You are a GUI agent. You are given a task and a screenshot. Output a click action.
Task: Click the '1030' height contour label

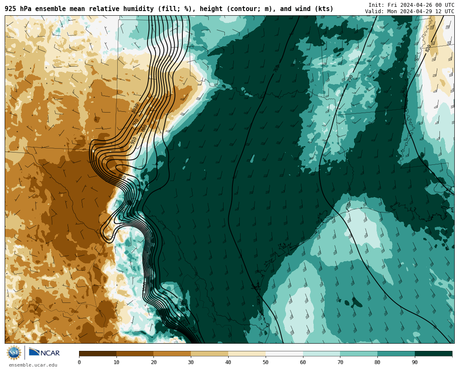pyautogui.click(x=135, y=108)
